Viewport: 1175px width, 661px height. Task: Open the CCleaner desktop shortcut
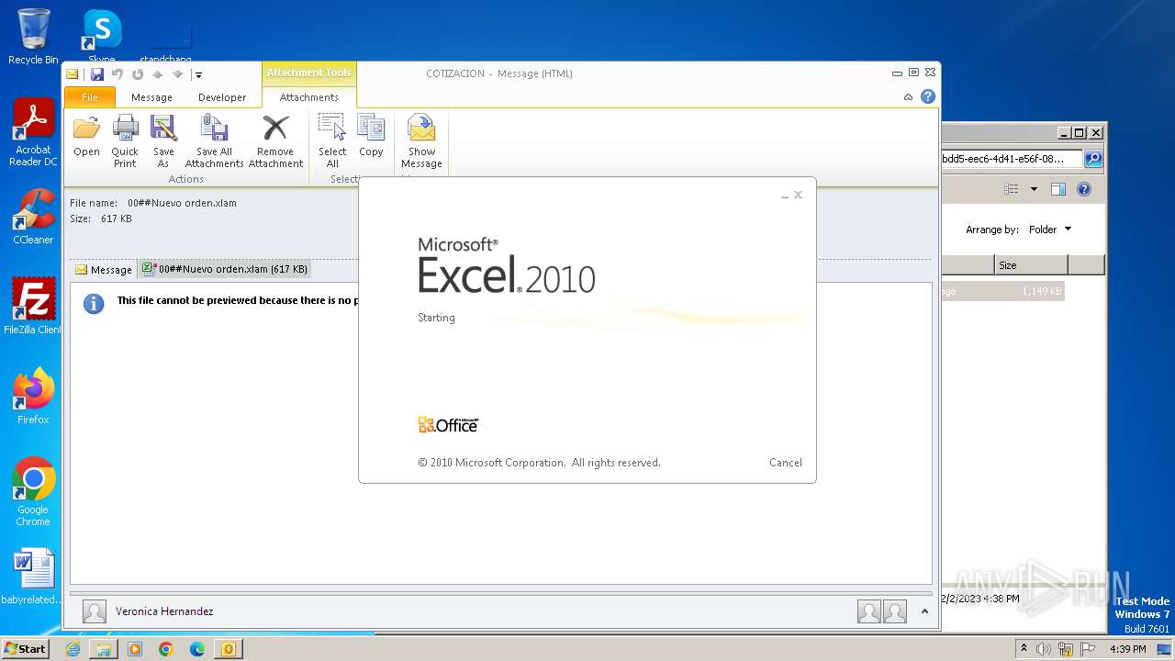33,218
